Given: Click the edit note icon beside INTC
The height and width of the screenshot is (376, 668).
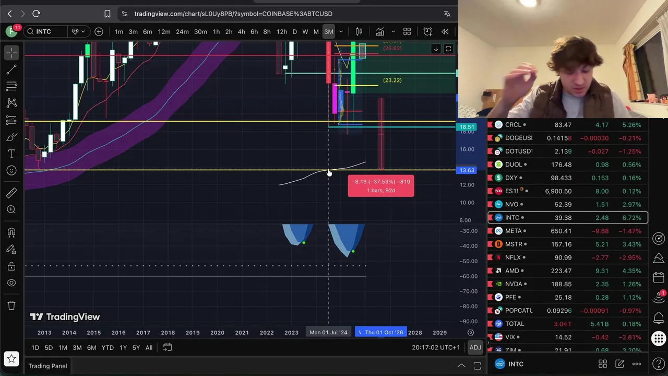Looking at the screenshot, I should click(619, 364).
